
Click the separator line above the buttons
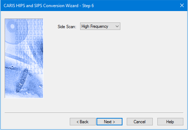[94, 113]
